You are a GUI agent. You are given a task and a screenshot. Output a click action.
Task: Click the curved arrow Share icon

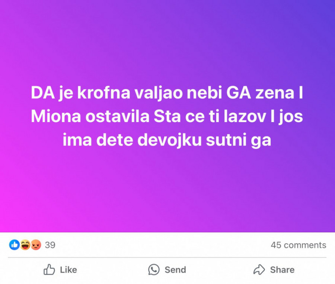pyautogui.click(x=259, y=270)
